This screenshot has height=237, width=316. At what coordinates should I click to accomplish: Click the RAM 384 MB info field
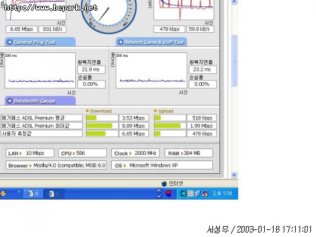coord(188,153)
